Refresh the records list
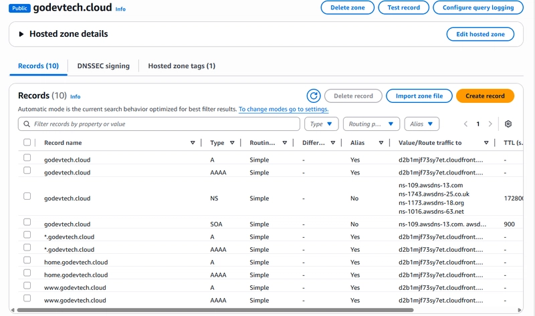The height and width of the screenshot is (316, 535). click(x=314, y=96)
